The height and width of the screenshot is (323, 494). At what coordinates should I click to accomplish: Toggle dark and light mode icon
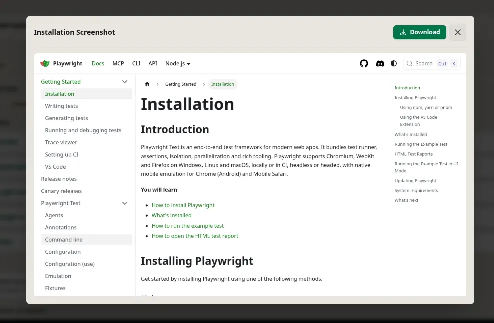point(394,63)
